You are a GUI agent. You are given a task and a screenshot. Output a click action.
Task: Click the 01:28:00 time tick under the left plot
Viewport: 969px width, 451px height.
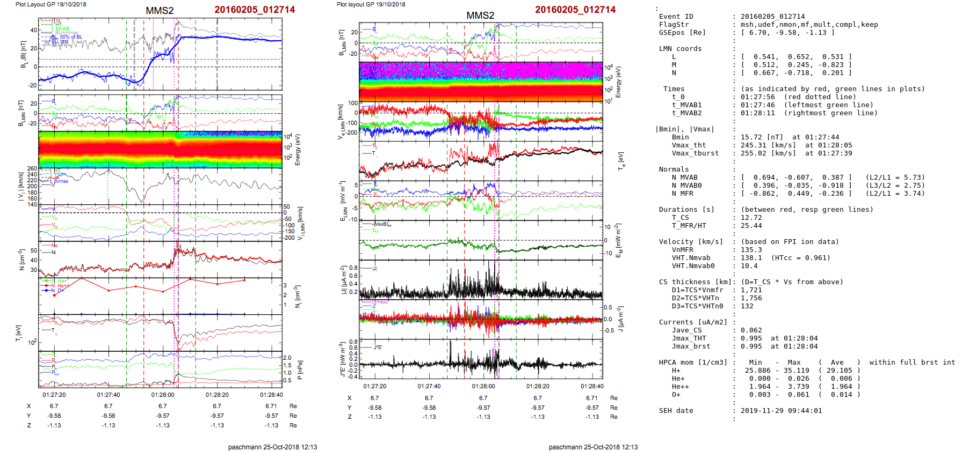163,395
